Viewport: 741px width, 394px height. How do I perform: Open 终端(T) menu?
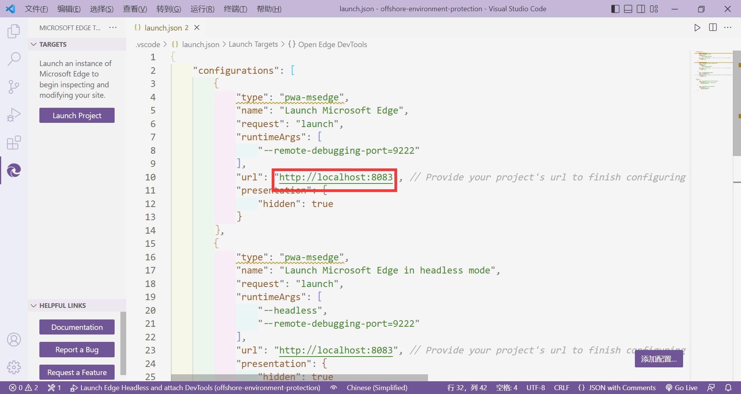point(235,9)
